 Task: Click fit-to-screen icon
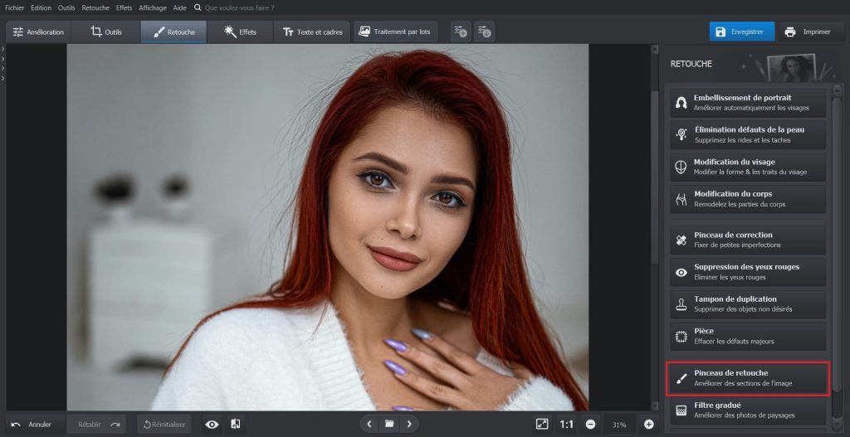click(x=542, y=425)
